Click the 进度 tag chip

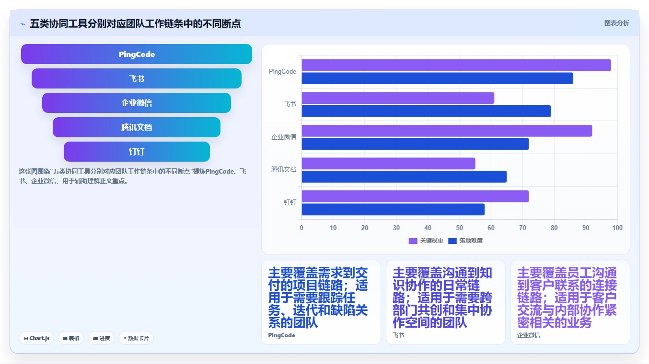pyautogui.click(x=101, y=338)
